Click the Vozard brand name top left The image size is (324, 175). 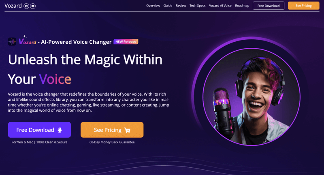[x=13, y=6]
